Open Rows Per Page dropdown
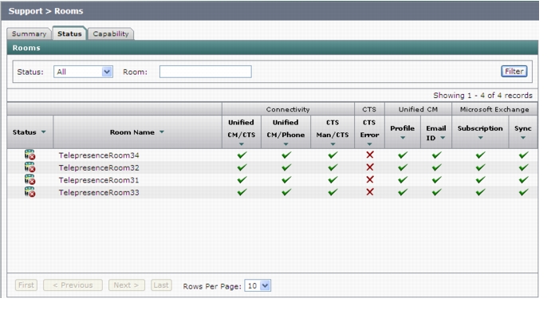This screenshot has height=310, width=559. 258,285
